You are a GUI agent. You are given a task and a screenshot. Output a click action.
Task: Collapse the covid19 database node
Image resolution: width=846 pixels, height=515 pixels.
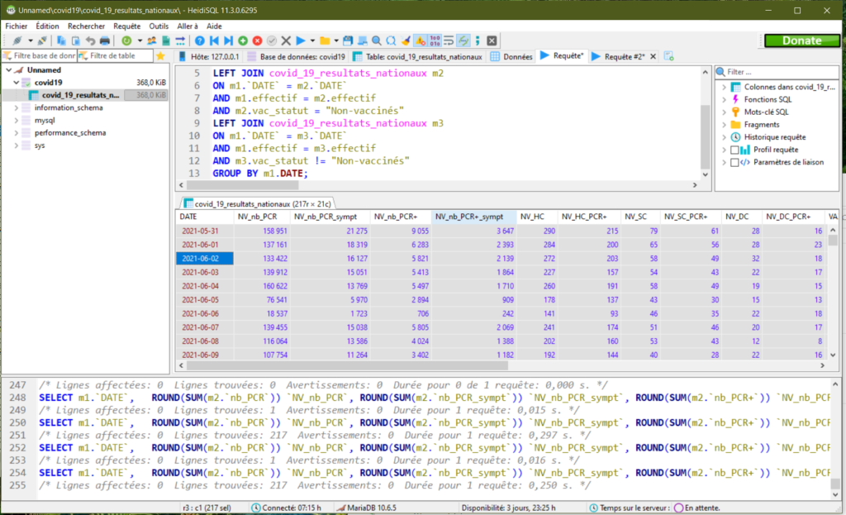17,83
